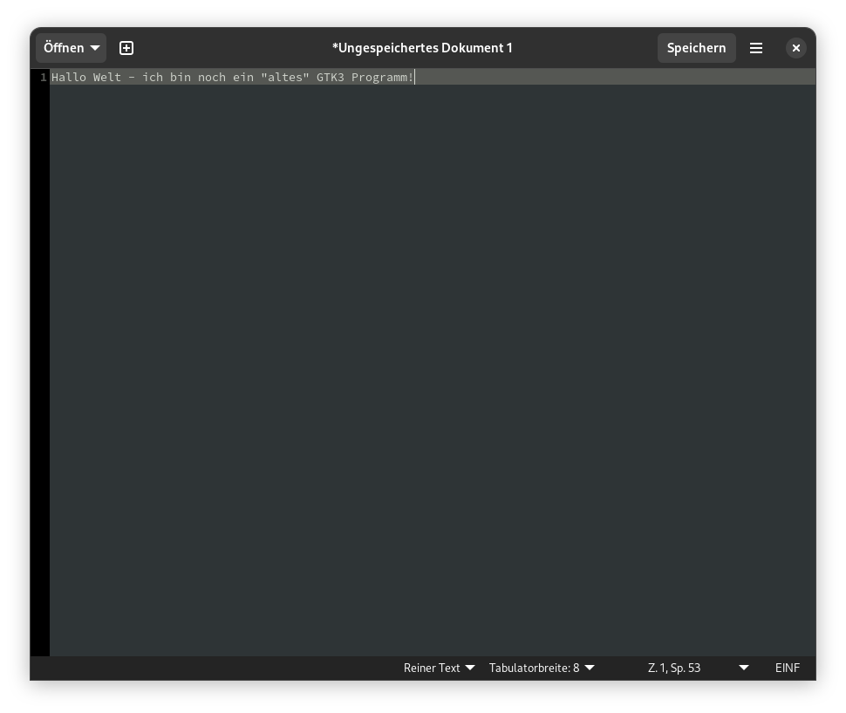Click the Speichern button

[697, 48]
